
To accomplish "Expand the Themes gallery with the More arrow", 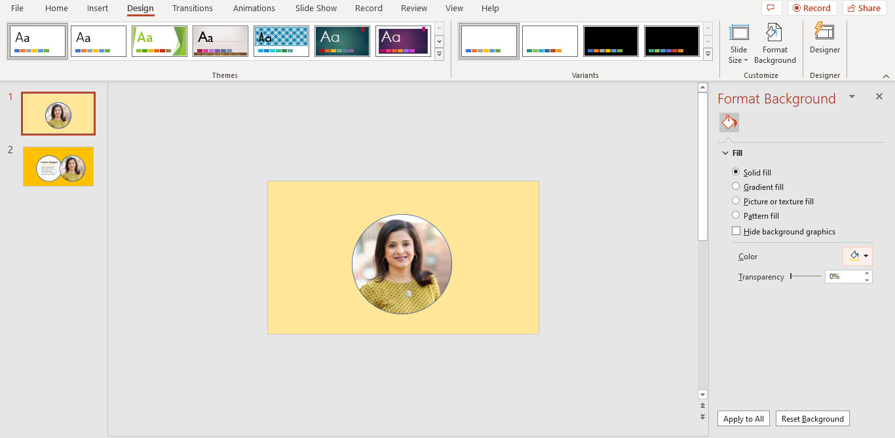I will point(439,54).
